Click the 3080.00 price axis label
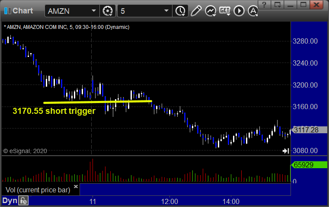 (305, 151)
